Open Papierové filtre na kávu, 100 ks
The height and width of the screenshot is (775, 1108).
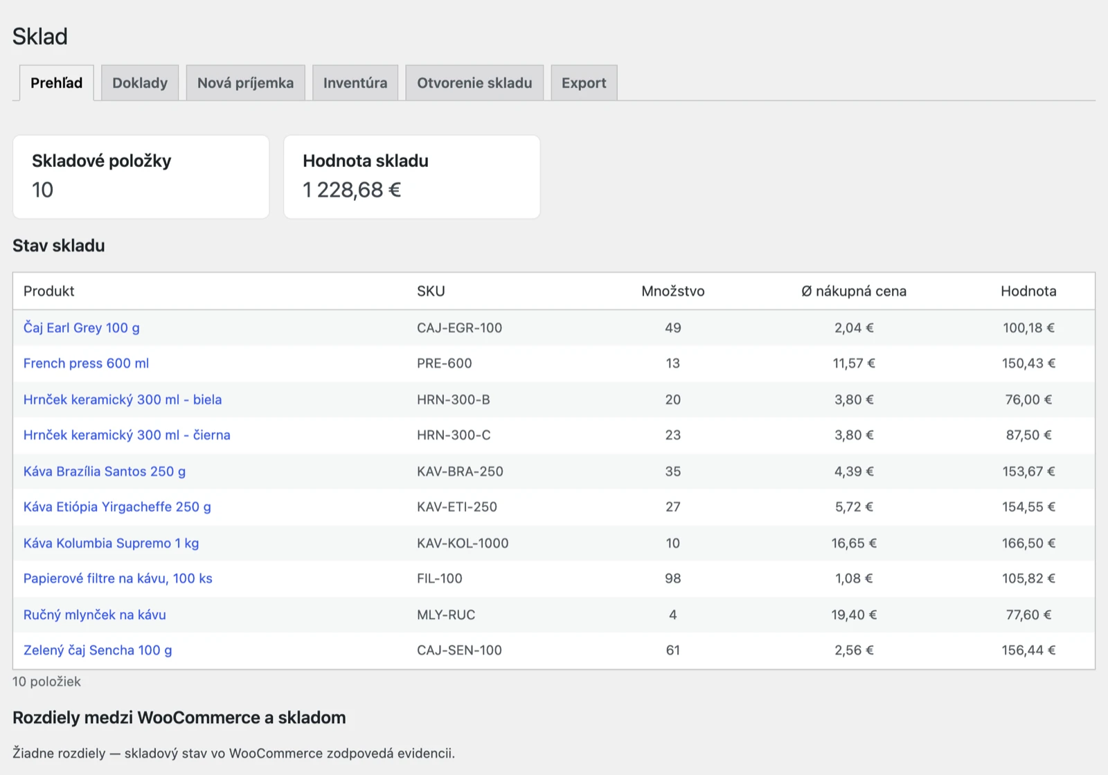click(118, 578)
